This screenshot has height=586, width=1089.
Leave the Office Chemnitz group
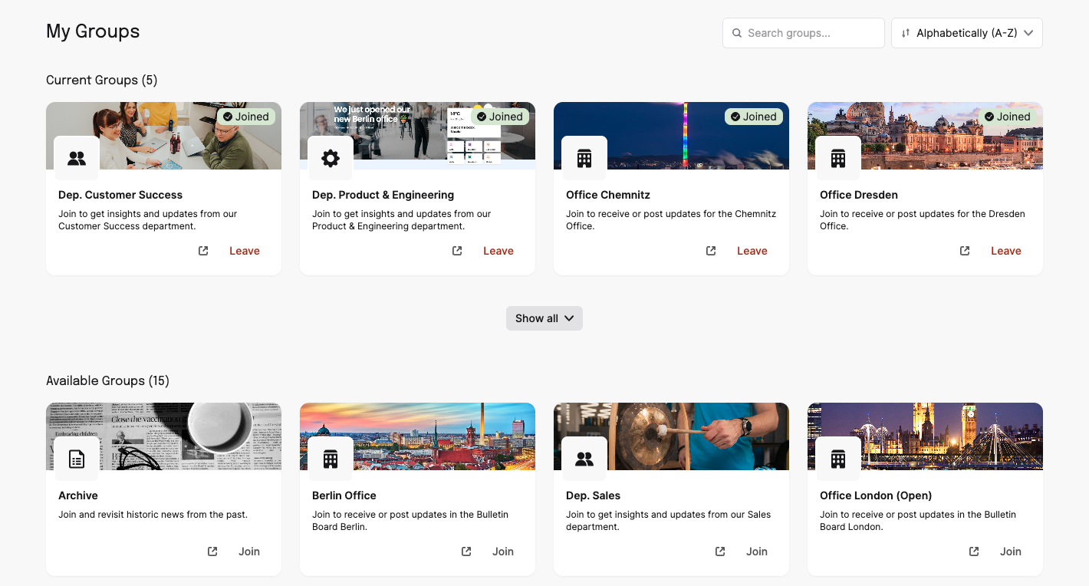[752, 251]
